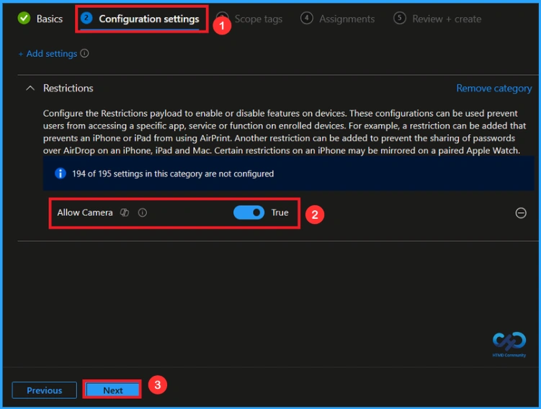Click the Copilot icon next to Allow Camera

tap(125, 212)
